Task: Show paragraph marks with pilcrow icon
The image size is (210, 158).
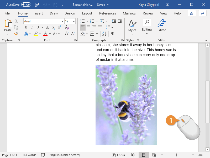Action: tap(113, 34)
